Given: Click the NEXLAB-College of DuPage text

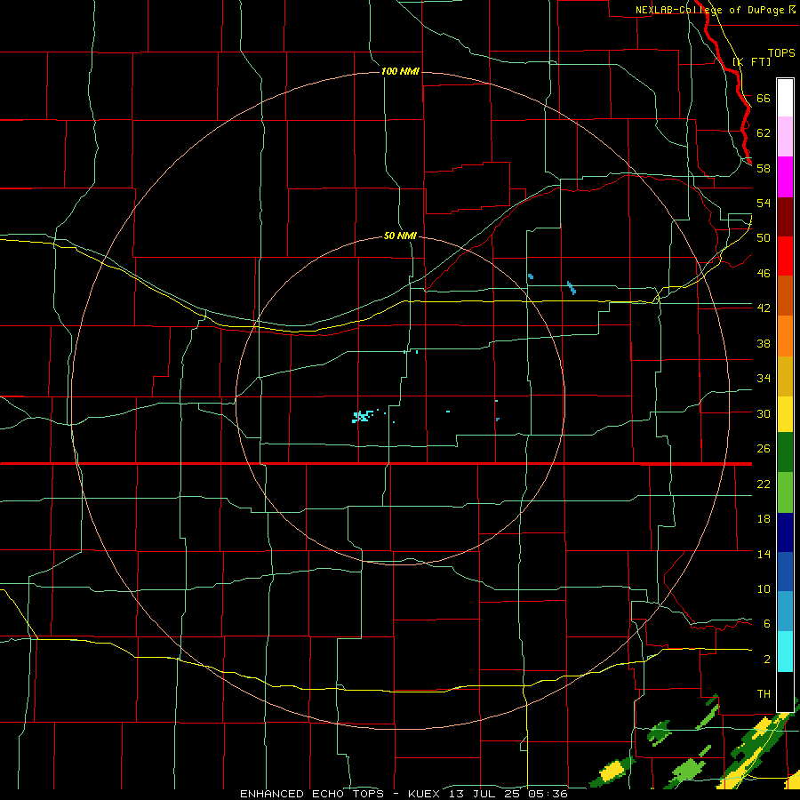Looking at the screenshot, I should [x=709, y=10].
